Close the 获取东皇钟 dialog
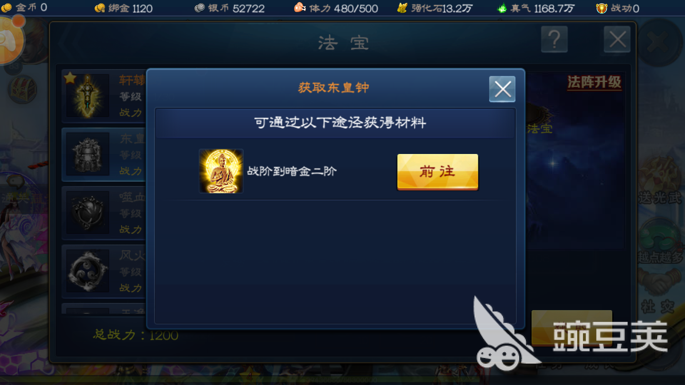 click(502, 89)
